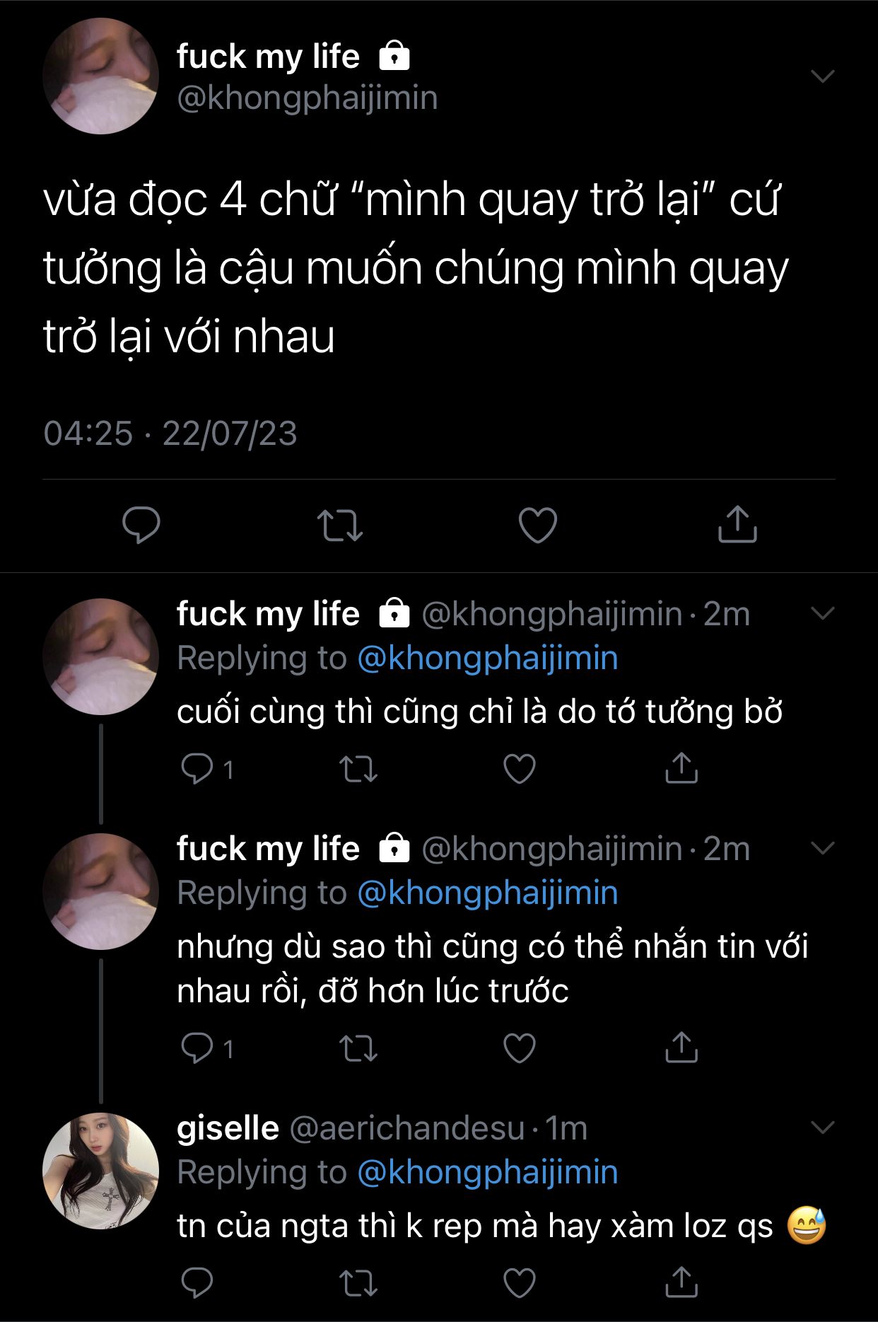Screen dimensions: 878x1322
Task: Share the main tweet
Action: [x=737, y=524]
